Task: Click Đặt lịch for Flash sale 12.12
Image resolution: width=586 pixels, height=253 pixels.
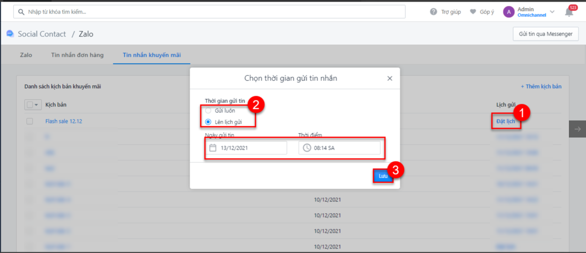Action: (x=506, y=121)
